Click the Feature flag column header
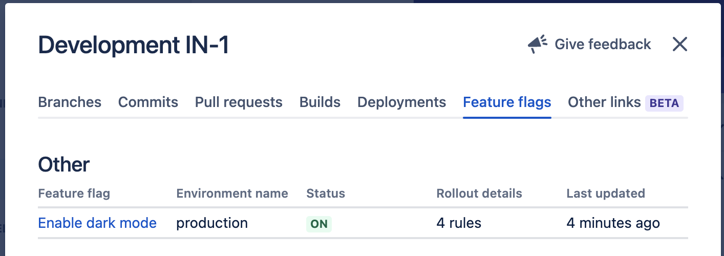 pyautogui.click(x=74, y=194)
